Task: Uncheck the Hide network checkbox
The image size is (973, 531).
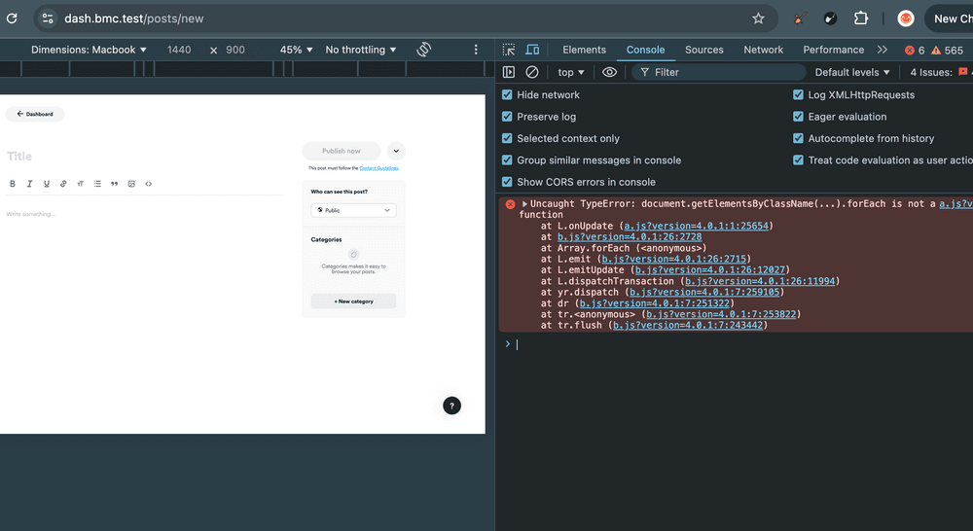Action: [x=507, y=95]
